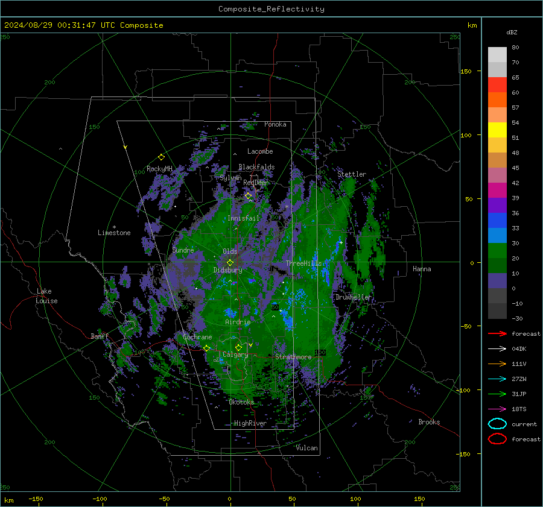Click the green 31JP arrow icon
543x507 pixels.
(x=497, y=394)
